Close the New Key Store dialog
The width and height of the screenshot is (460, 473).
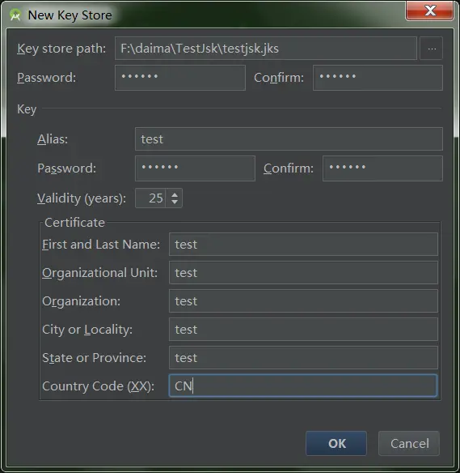tap(429, 11)
